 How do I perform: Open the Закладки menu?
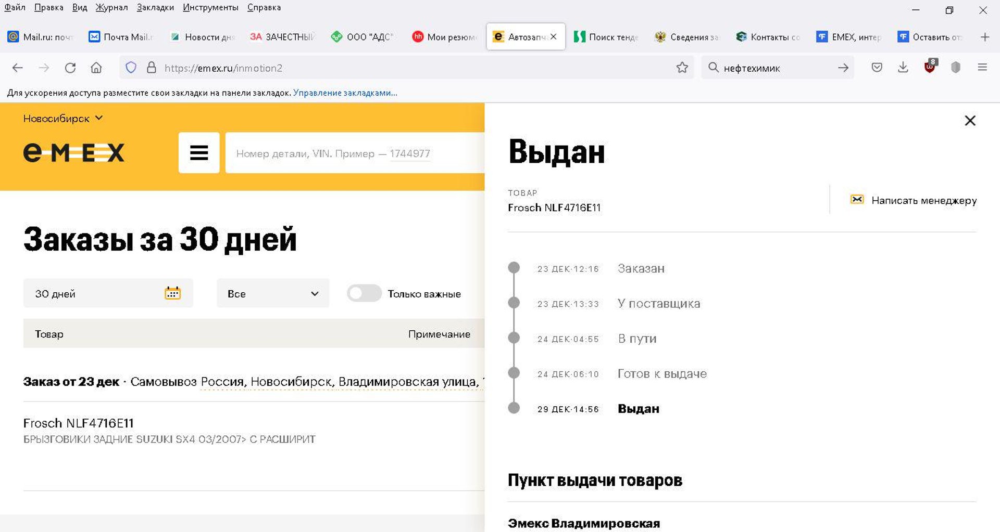click(155, 7)
